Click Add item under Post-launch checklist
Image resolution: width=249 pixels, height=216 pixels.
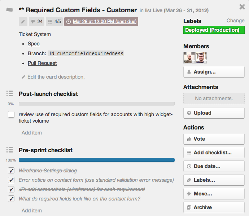[32, 133]
